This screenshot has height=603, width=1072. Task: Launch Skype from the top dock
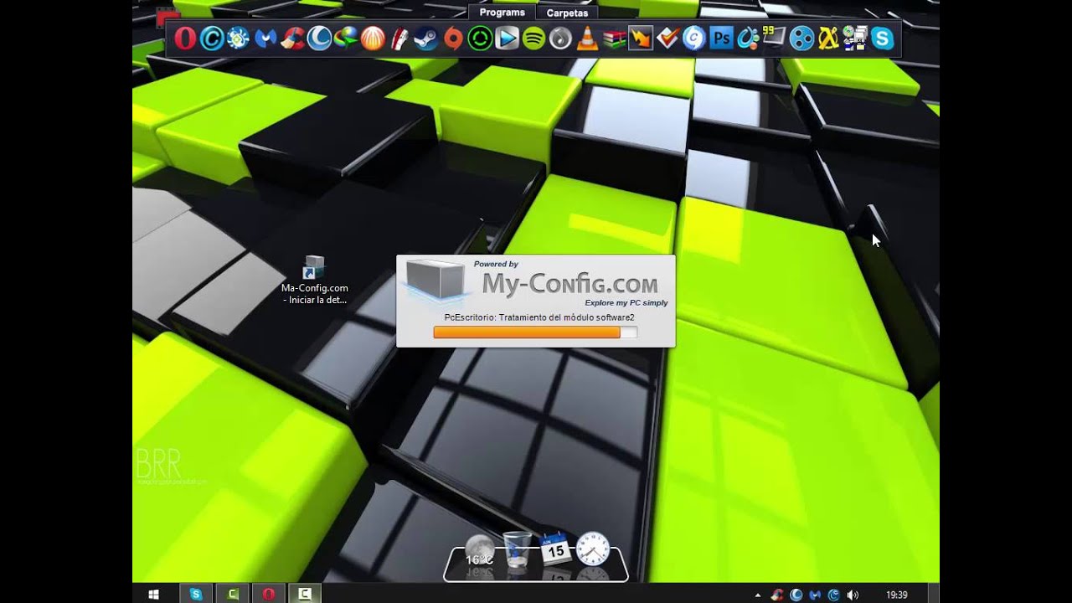click(882, 39)
